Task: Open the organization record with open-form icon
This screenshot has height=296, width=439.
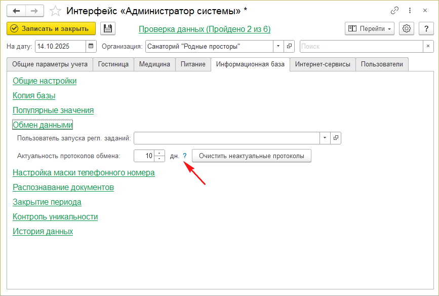Action: [289, 47]
